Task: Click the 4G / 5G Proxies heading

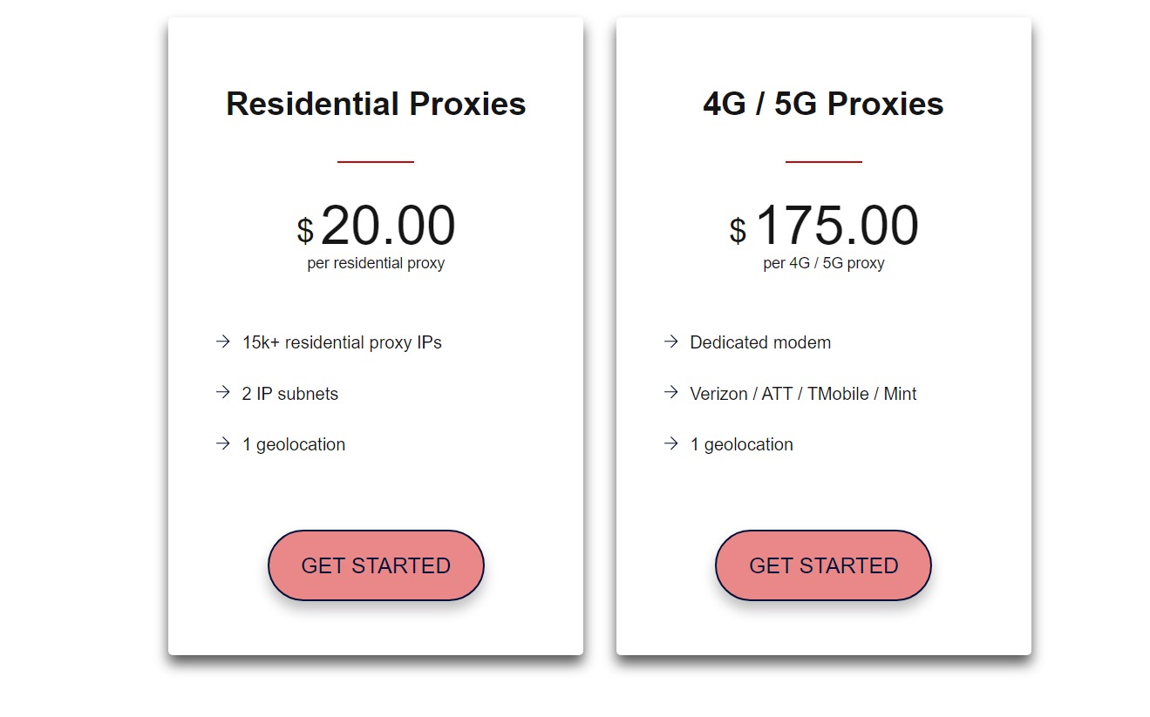Action: pos(823,104)
